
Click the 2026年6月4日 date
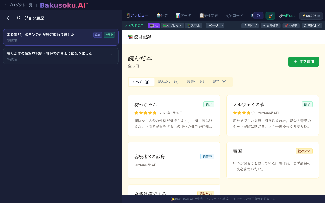(x=269, y=113)
